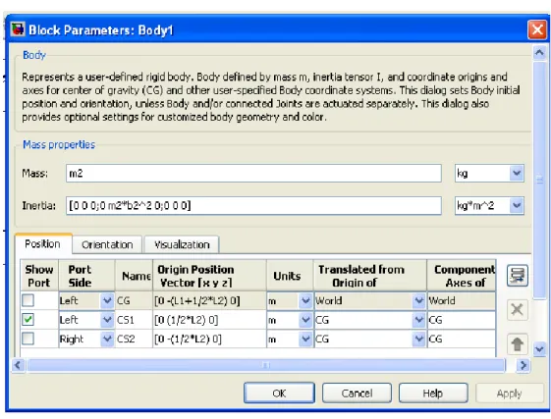Uncheck Show Port for CS1 row
This screenshot has height=419, width=551.
pyautogui.click(x=28, y=320)
